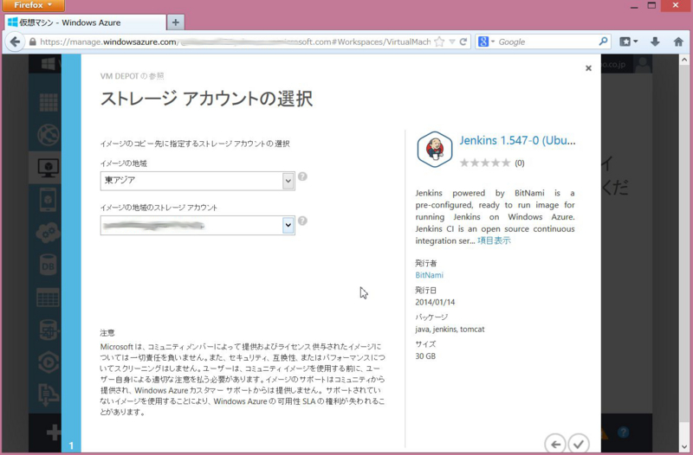Show help for the storage account field

click(x=302, y=221)
